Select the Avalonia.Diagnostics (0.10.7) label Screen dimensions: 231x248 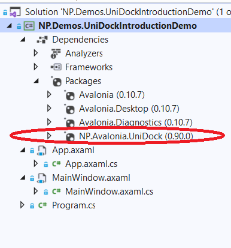(x=136, y=122)
